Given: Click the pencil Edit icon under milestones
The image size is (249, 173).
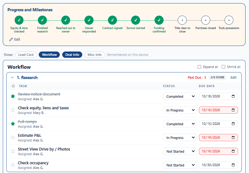Looking at the screenshot, I should (11, 39).
